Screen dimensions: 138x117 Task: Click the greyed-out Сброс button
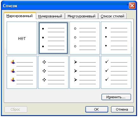(x=16, y=109)
